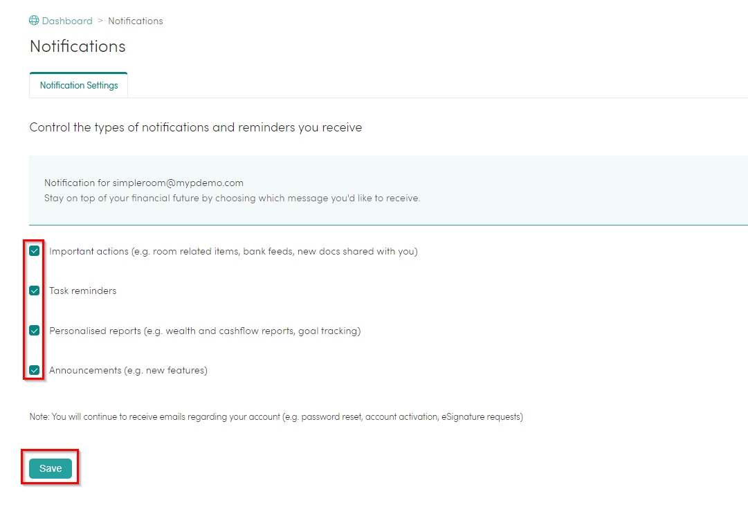
Task: Click the 'Notification for simpleroom@mypdemo.com' text
Action: pyautogui.click(x=144, y=183)
